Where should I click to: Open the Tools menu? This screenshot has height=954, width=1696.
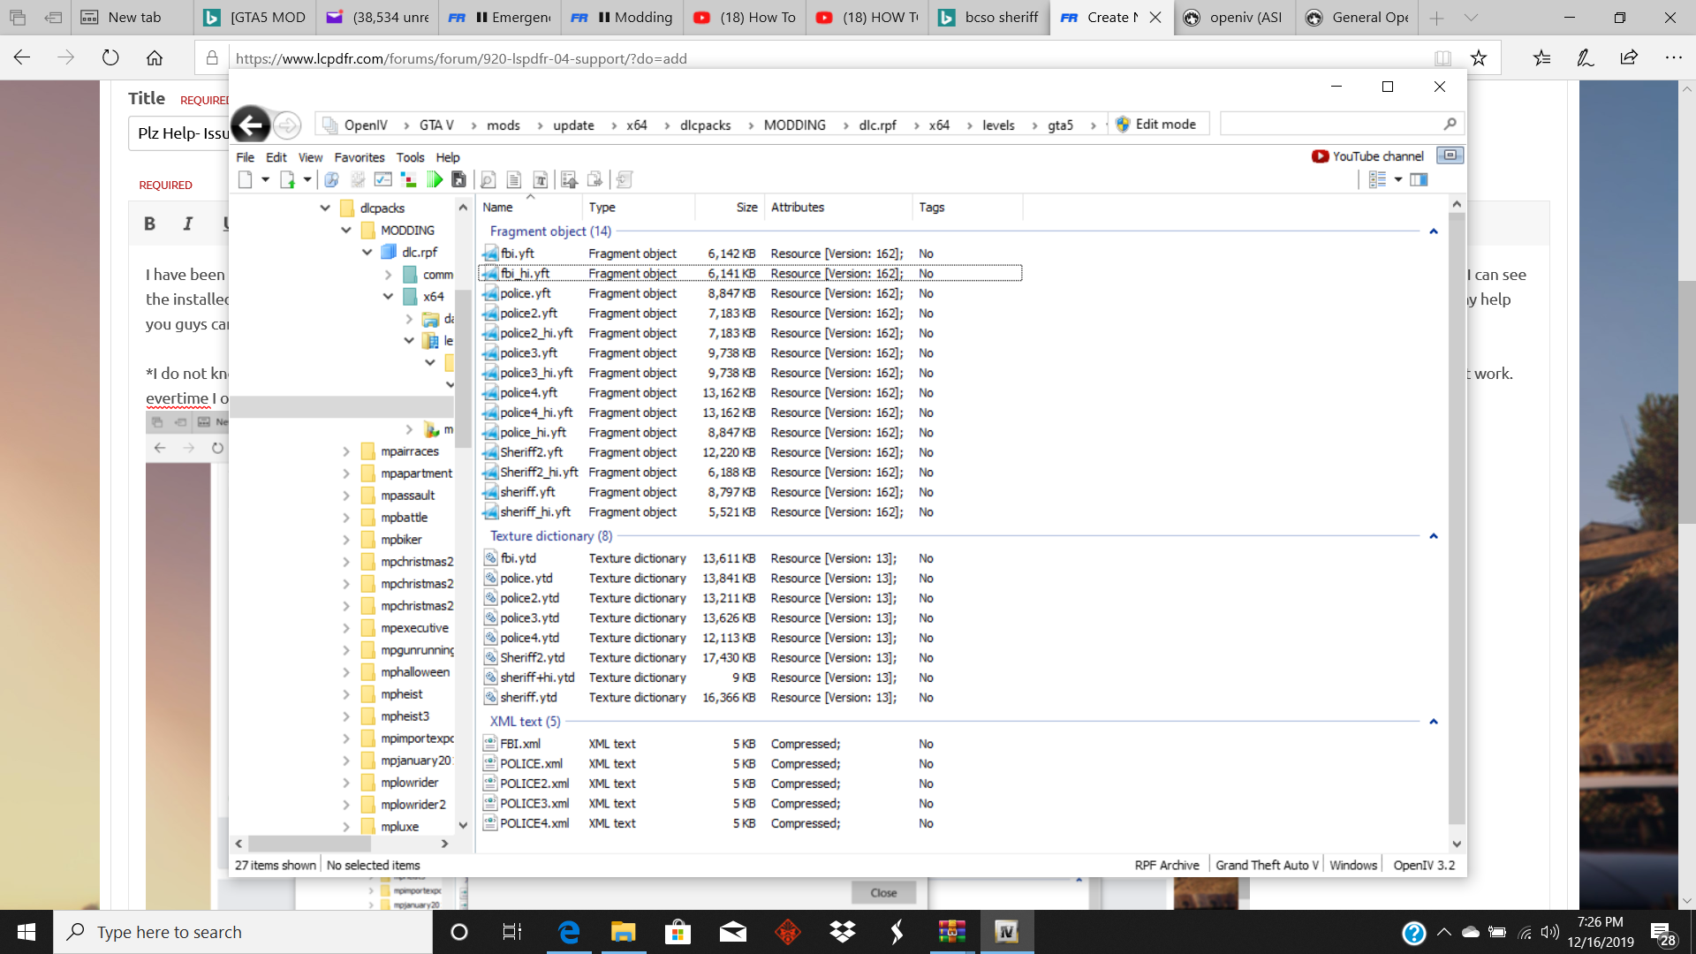tap(410, 157)
